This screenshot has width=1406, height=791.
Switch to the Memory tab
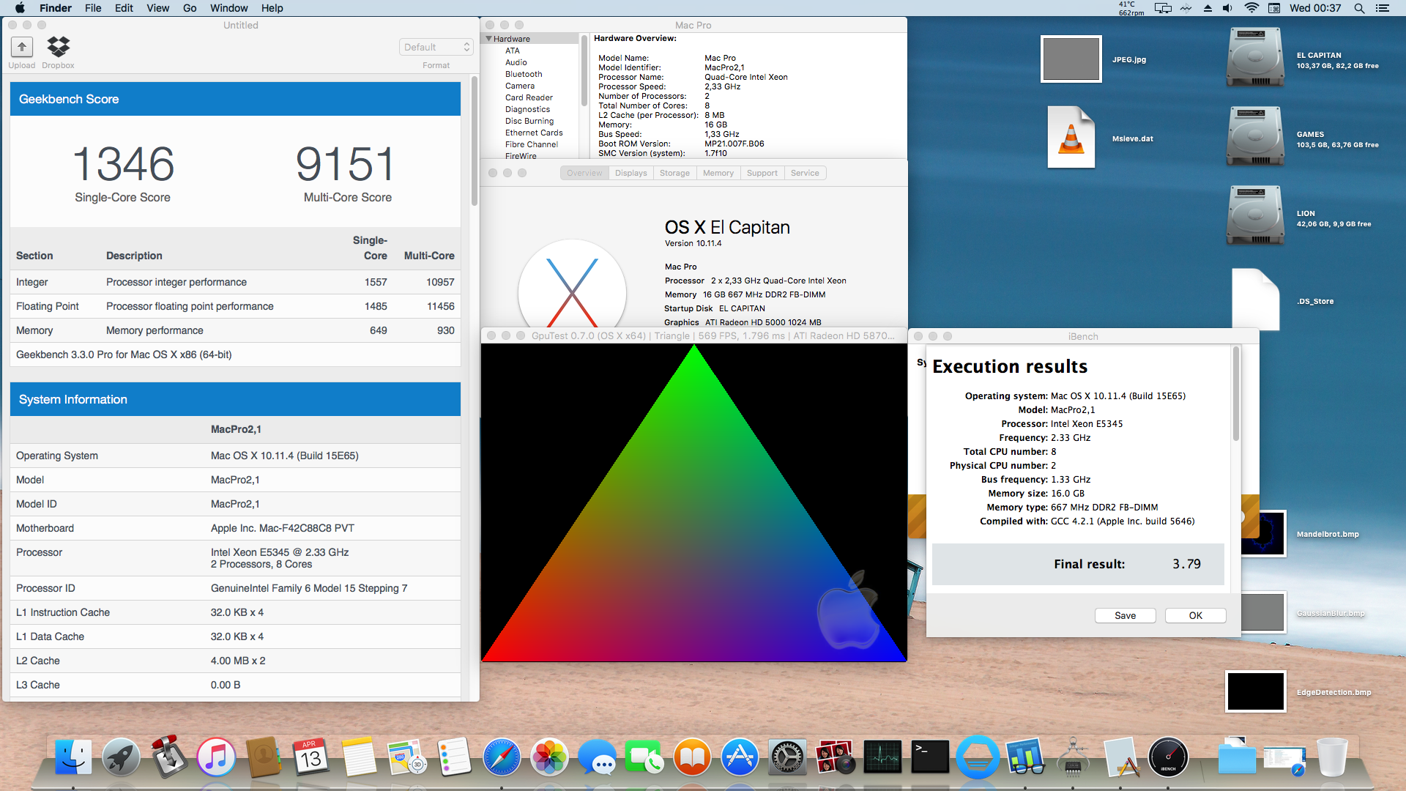point(718,173)
